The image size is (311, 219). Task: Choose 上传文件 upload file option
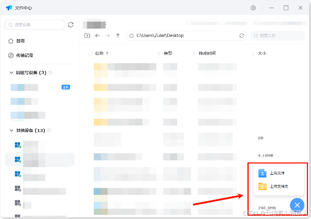[x=279, y=173]
